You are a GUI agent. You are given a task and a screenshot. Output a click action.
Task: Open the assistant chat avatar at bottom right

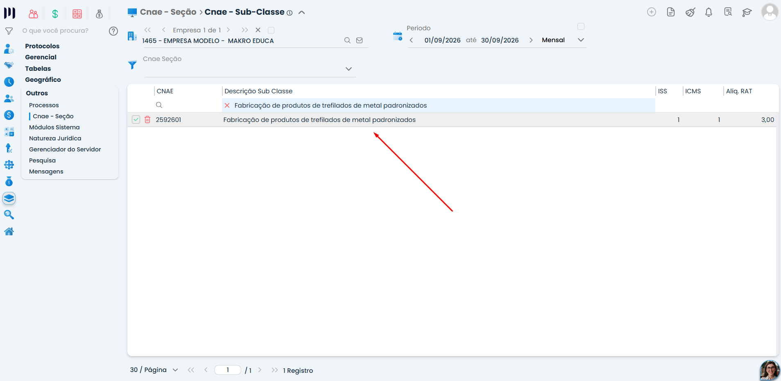pyautogui.click(x=770, y=370)
